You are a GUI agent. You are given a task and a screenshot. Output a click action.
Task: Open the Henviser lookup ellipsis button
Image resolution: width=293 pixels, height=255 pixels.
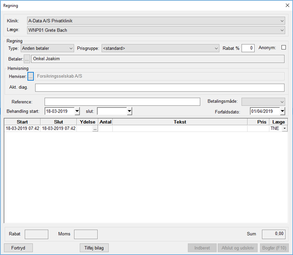click(31, 76)
